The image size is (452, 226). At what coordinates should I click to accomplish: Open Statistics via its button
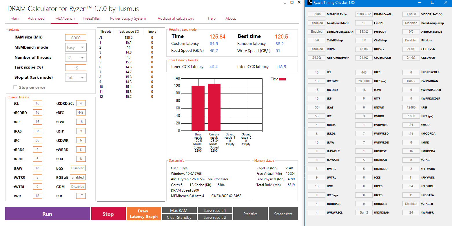(250, 214)
